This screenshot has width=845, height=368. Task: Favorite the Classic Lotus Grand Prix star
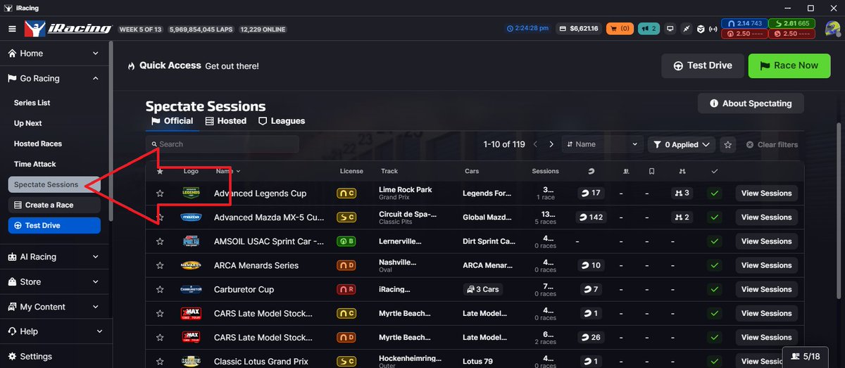pos(160,362)
